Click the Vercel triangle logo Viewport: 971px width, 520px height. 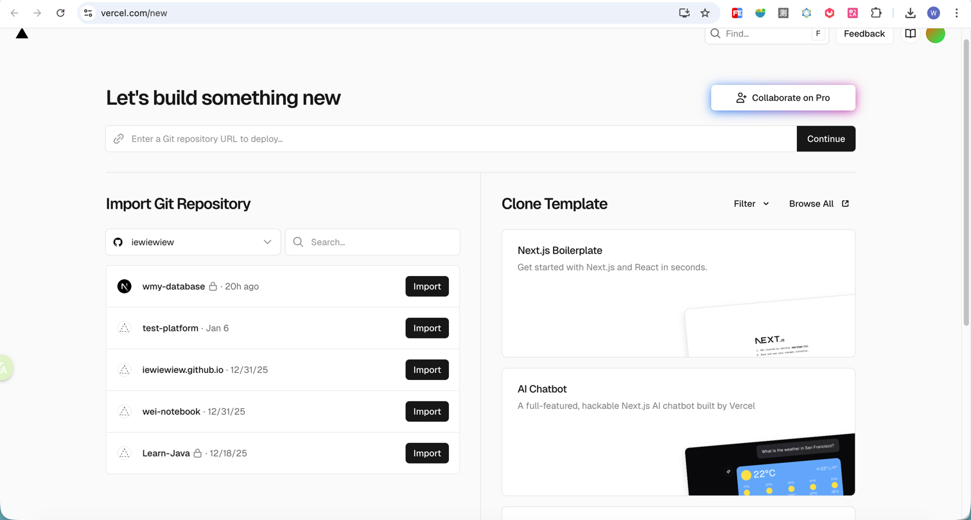[x=22, y=33]
